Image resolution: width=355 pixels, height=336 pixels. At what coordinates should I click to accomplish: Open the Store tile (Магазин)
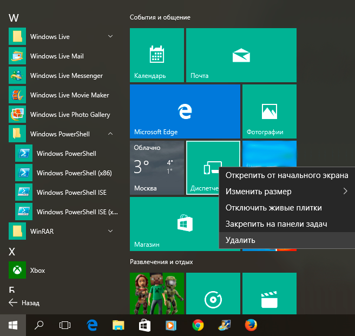point(174,224)
